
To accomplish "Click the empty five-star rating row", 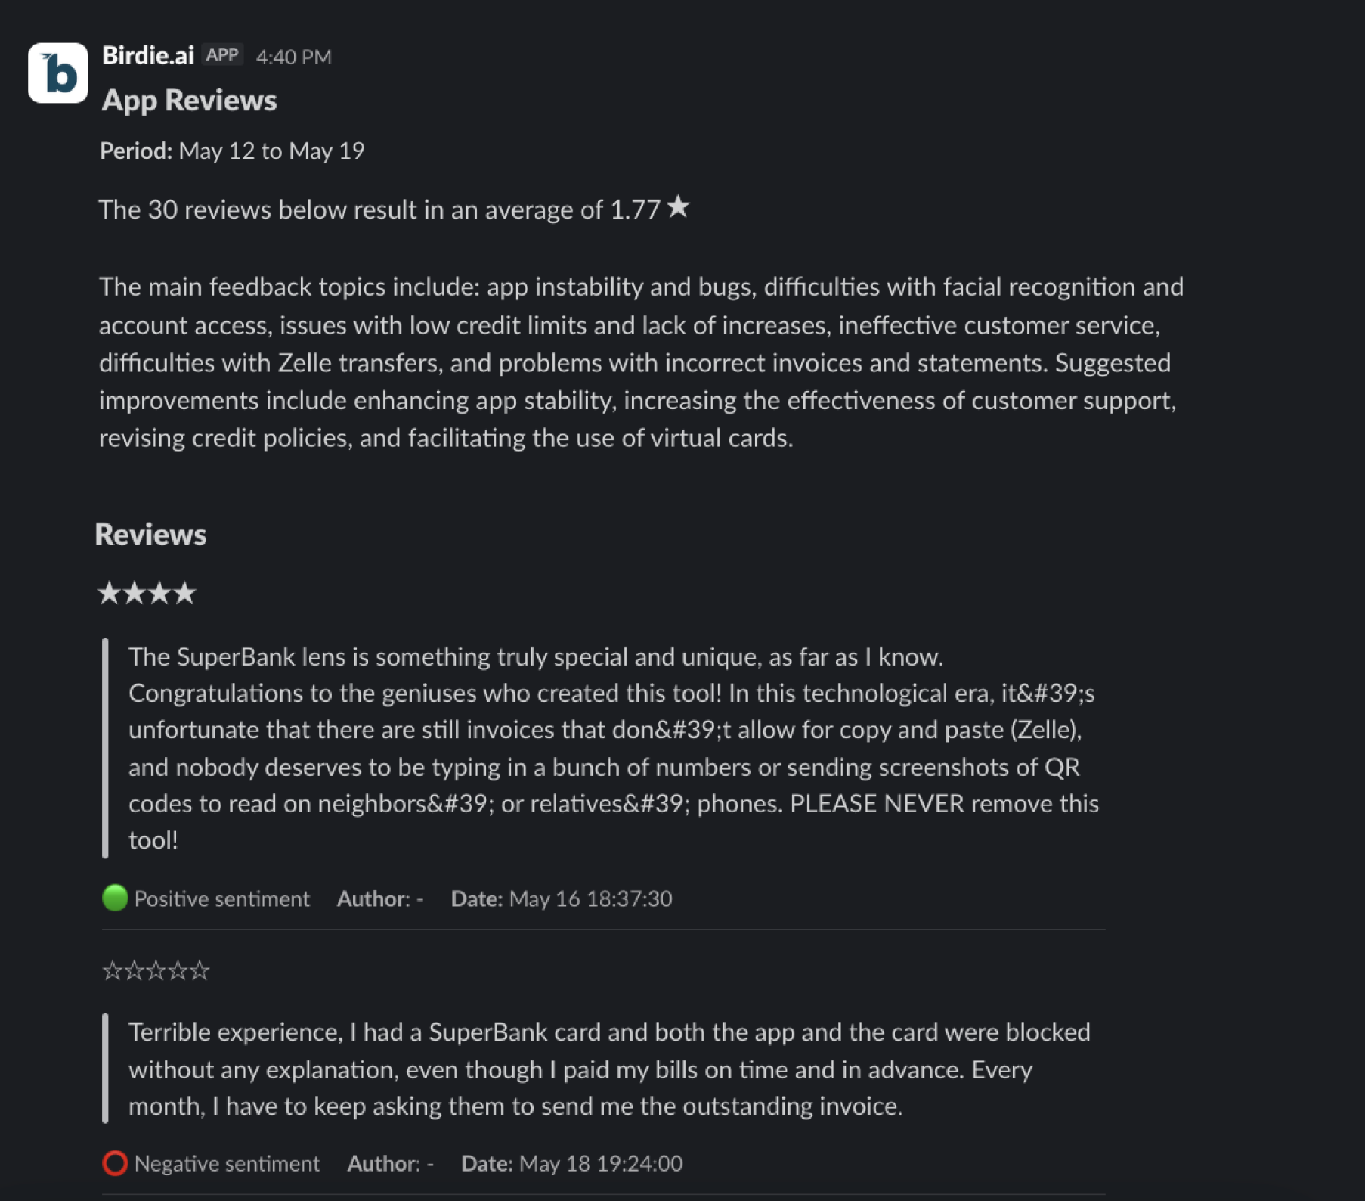I will (156, 970).
